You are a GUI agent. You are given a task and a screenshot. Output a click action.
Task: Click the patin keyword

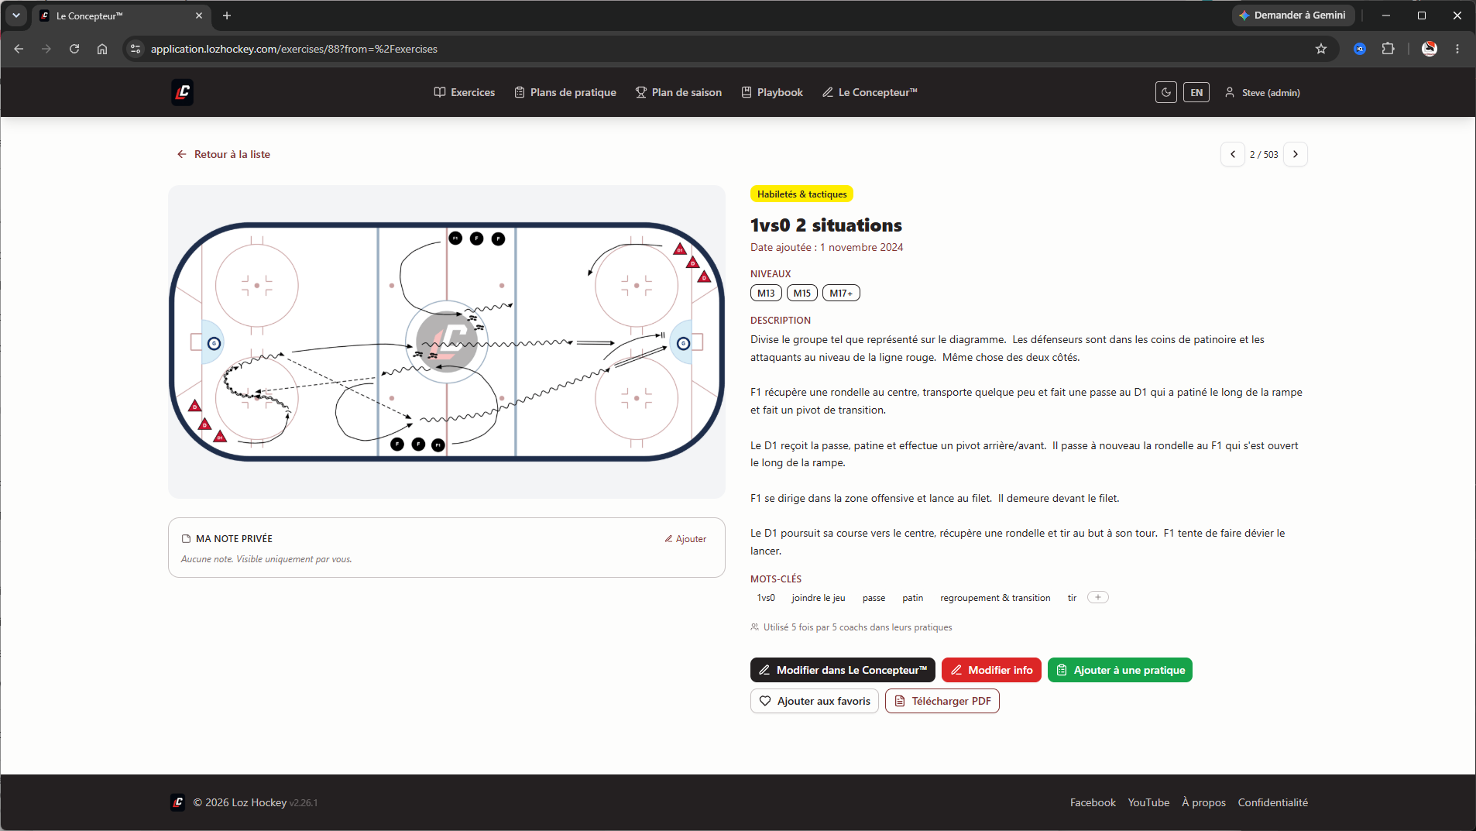pyautogui.click(x=912, y=598)
